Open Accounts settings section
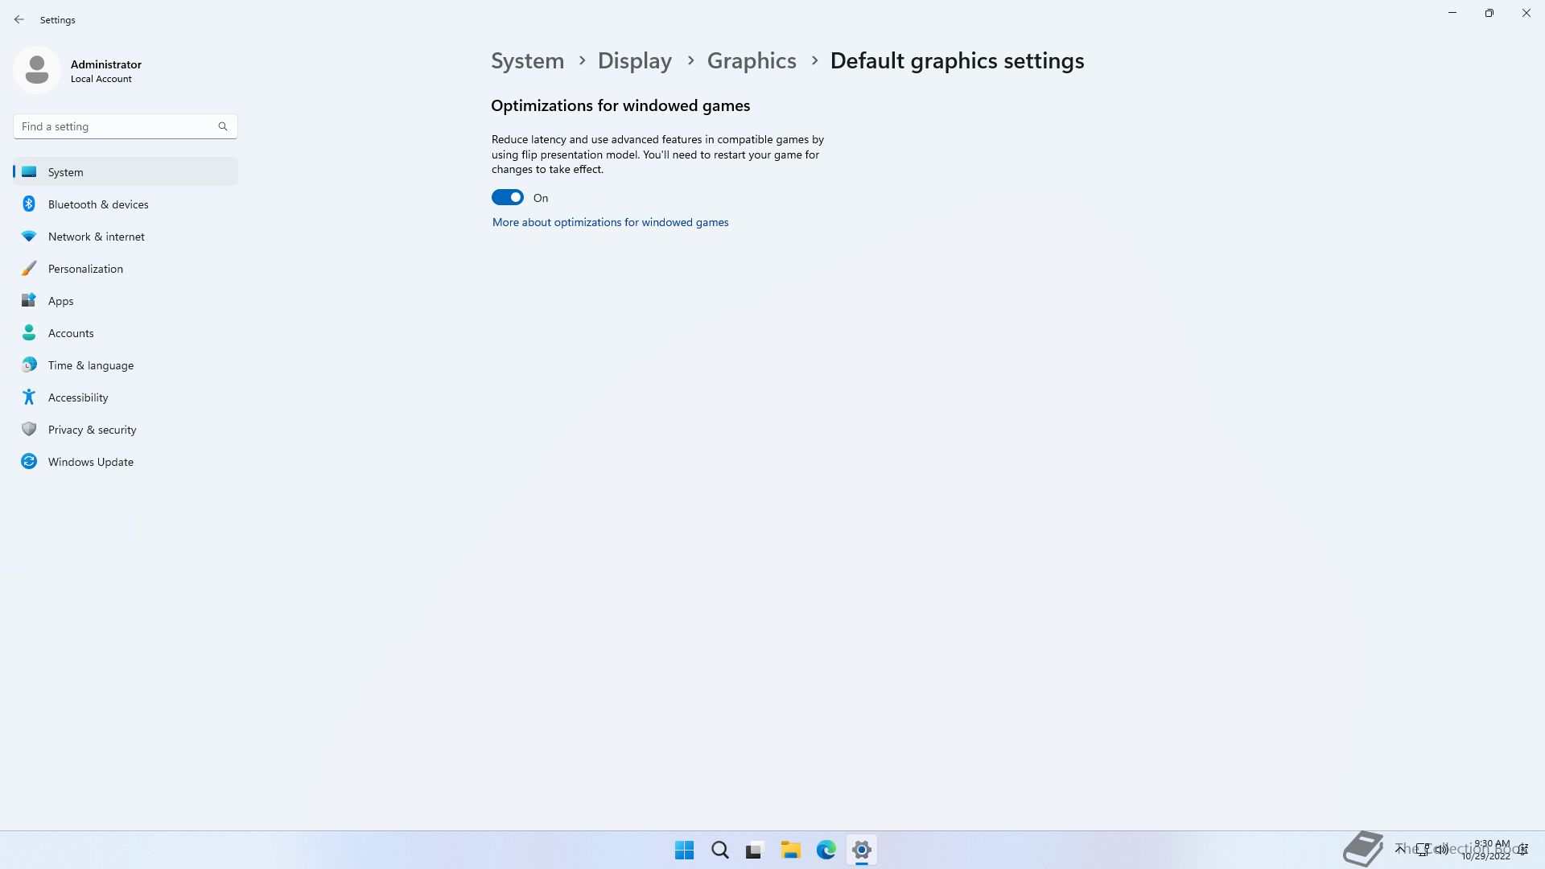 click(x=71, y=333)
